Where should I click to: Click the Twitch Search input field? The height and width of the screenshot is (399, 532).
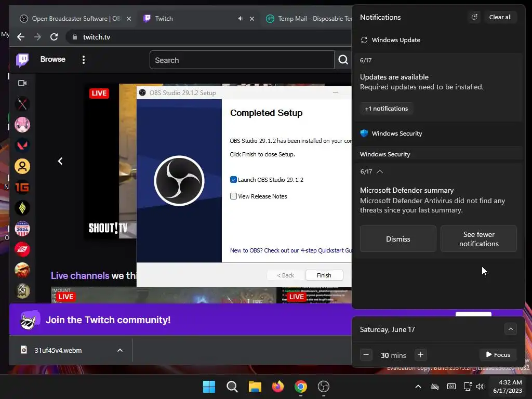(x=242, y=60)
